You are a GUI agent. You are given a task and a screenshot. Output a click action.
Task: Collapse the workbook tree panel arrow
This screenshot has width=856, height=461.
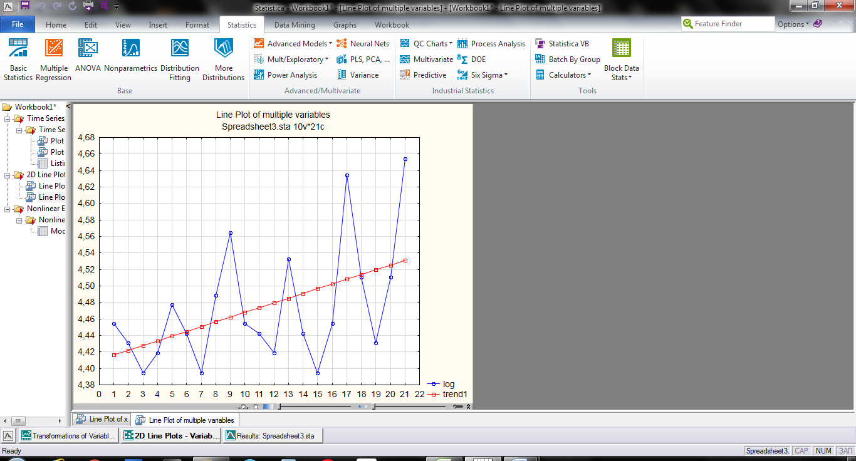tap(68, 106)
